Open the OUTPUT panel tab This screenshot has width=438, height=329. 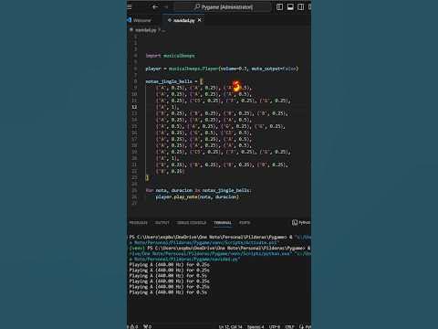162,223
